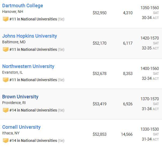The height and width of the screenshot is (147, 162).
Task: Click Northwestern's #11 in National Universities ranking
Action: point(33,80)
